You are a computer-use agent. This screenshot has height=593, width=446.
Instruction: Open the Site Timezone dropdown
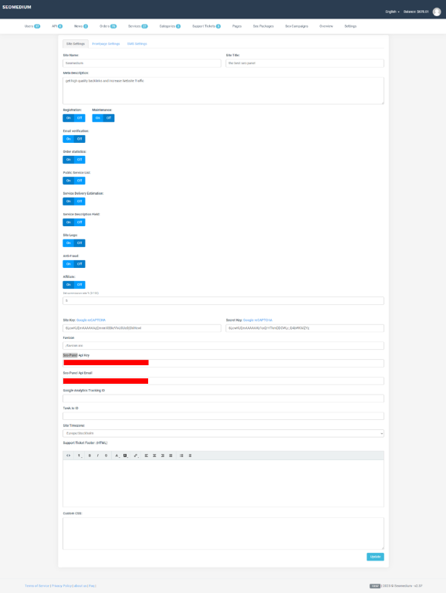pyautogui.click(x=223, y=433)
